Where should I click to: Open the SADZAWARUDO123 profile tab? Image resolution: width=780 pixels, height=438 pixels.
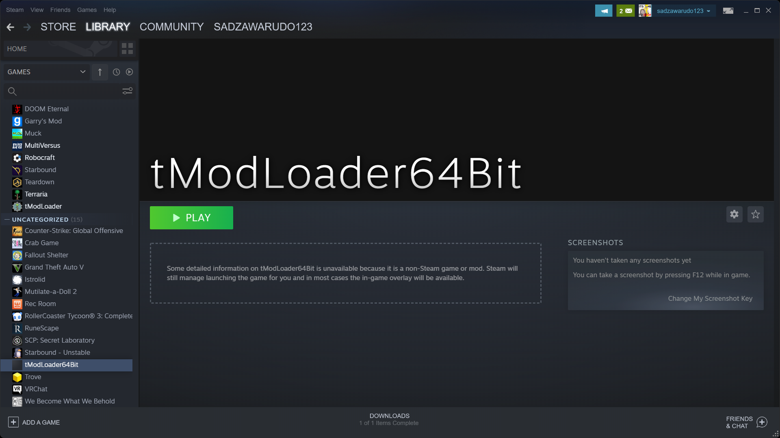pos(263,27)
